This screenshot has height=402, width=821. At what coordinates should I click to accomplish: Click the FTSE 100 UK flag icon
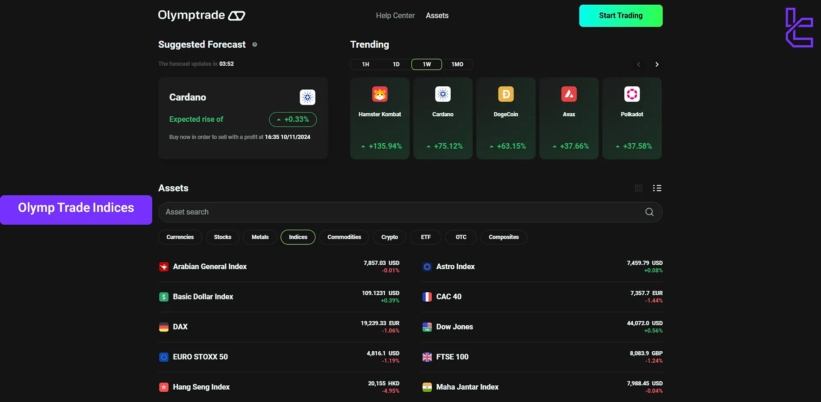pos(427,357)
